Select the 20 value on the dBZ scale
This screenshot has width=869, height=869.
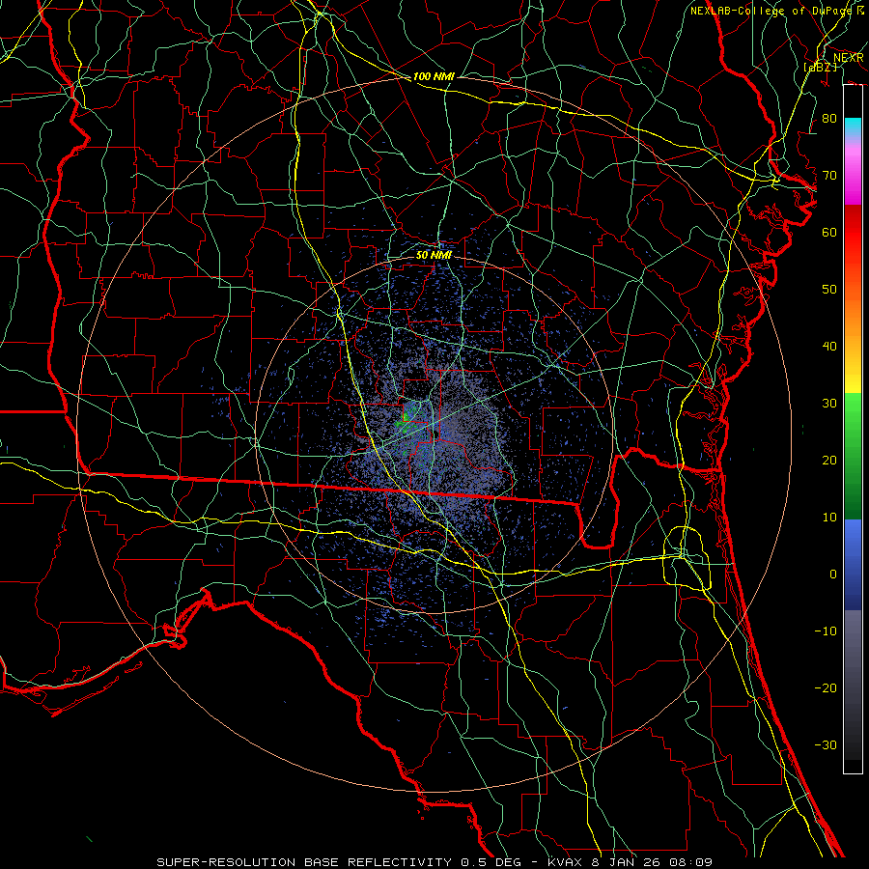click(x=829, y=461)
